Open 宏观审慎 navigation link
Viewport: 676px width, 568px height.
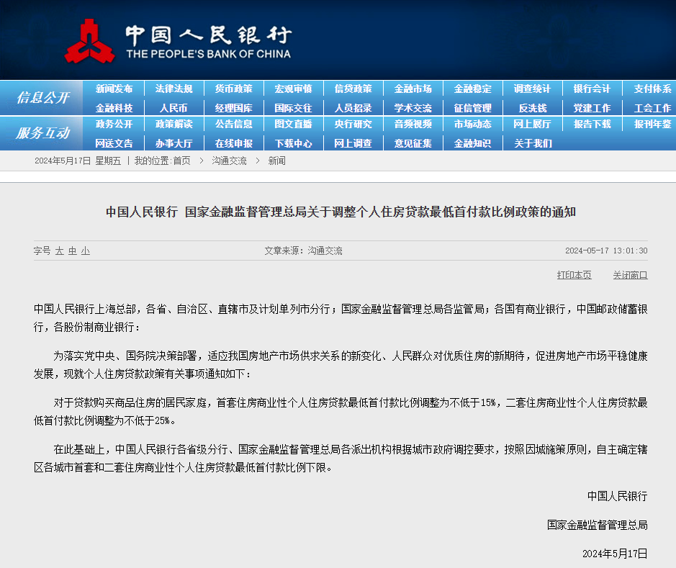click(293, 89)
